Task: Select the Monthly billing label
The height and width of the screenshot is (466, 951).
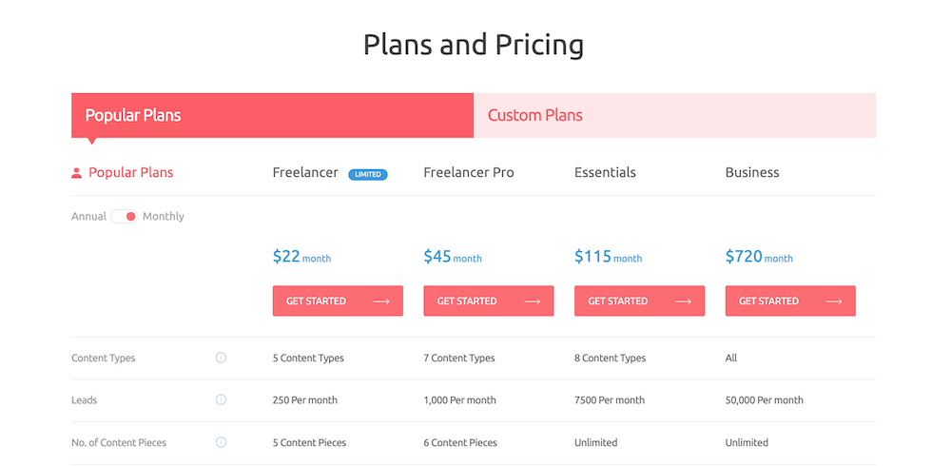Action: click(x=164, y=216)
